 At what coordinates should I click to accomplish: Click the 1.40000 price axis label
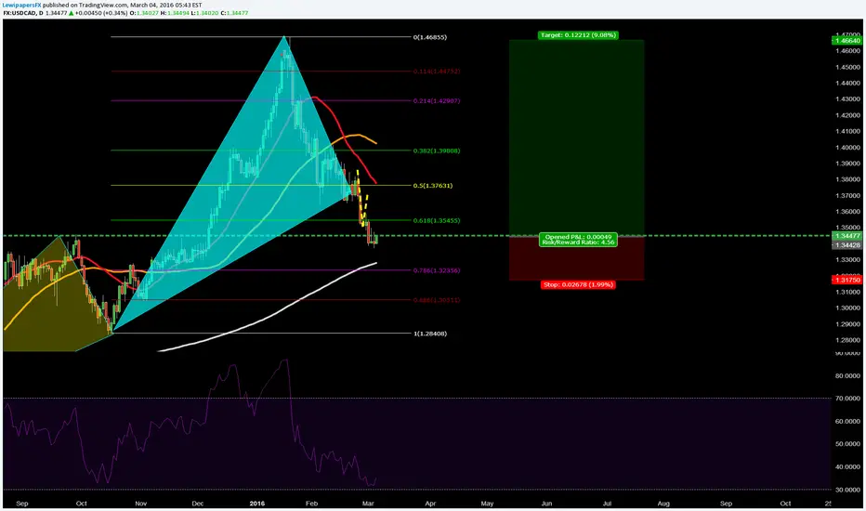[847, 148]
